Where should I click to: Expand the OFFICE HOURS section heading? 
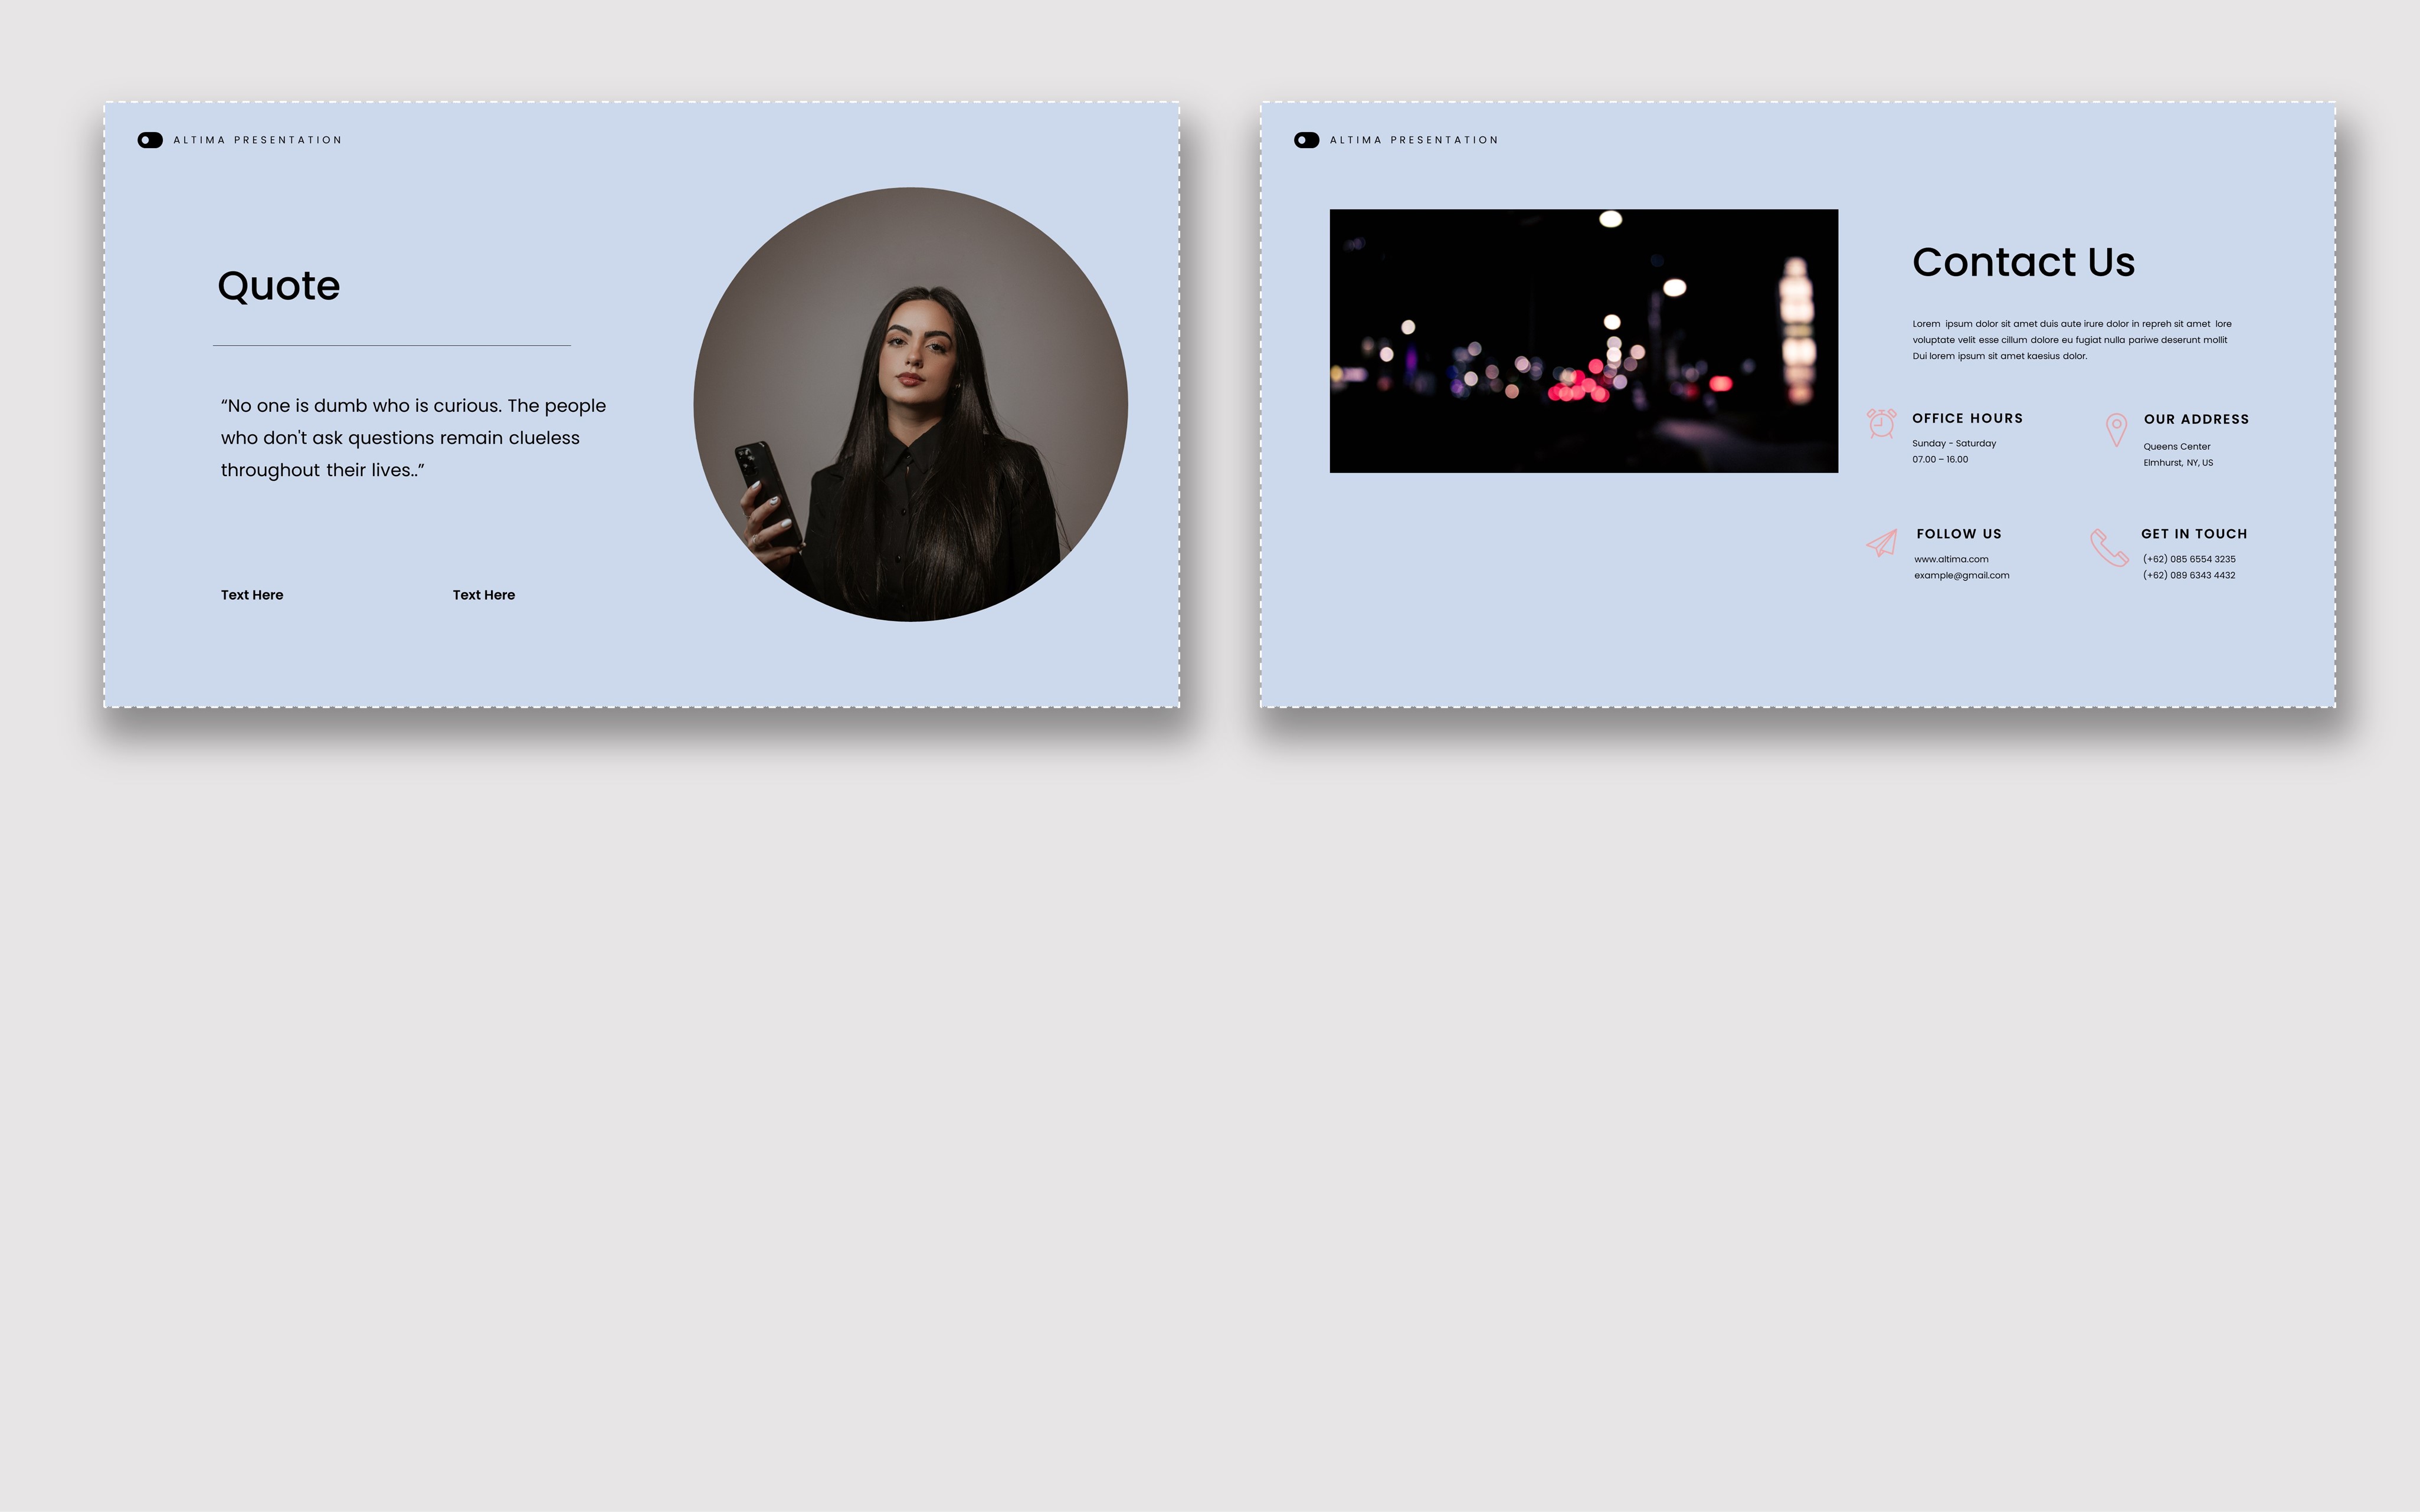click(x=1967, y=418)
